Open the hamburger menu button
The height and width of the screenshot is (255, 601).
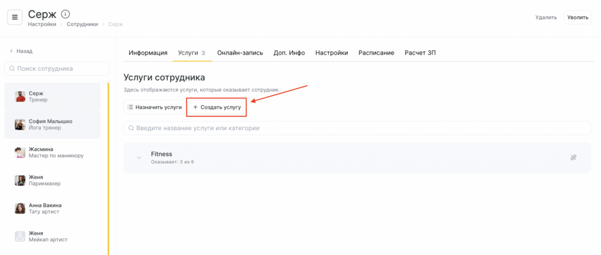[15, 17]
